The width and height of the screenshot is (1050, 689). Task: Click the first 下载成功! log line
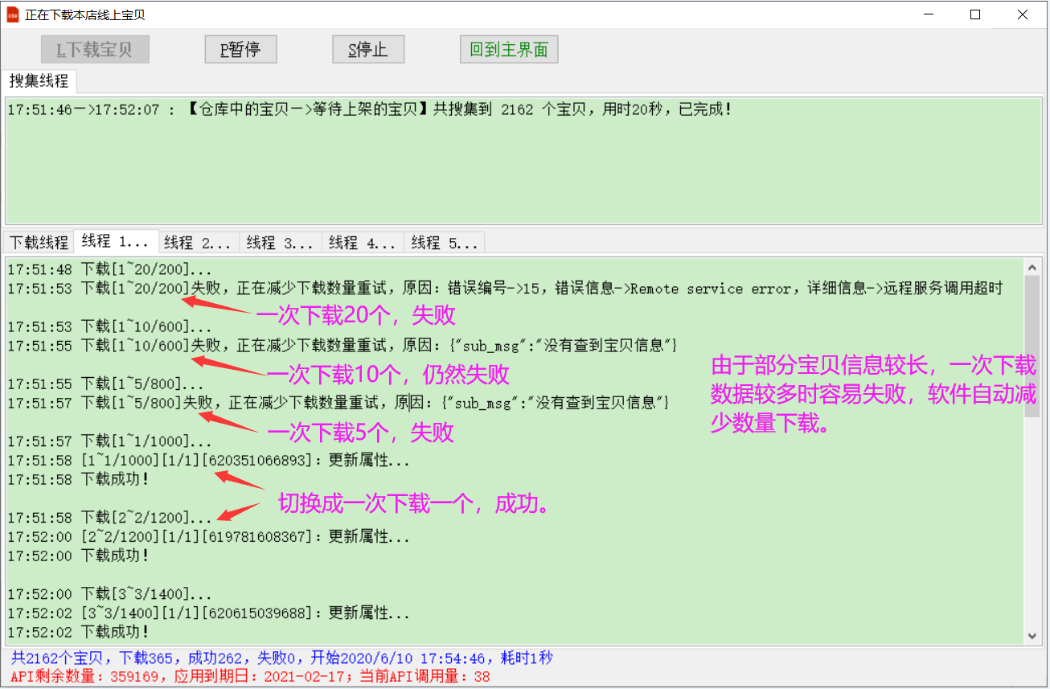(115, 479)
